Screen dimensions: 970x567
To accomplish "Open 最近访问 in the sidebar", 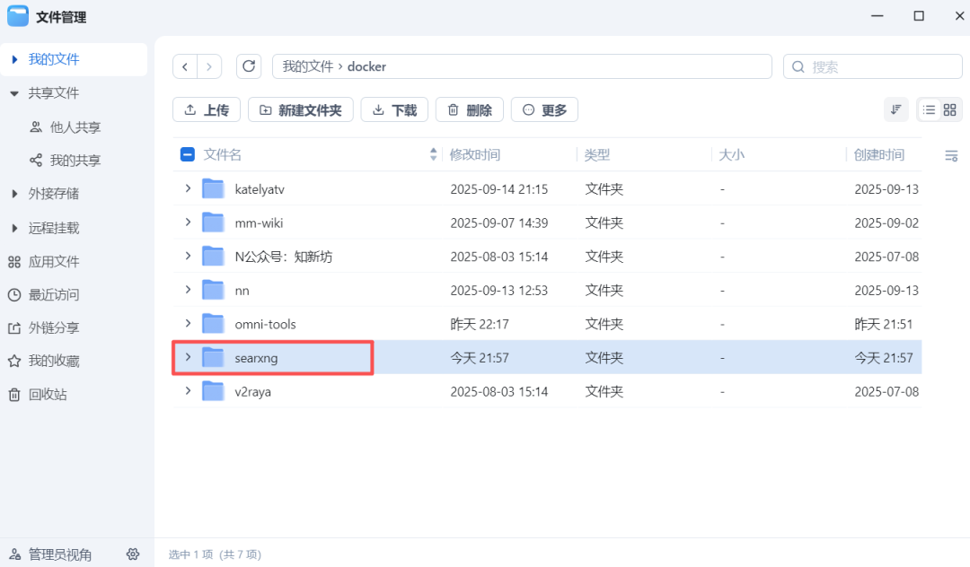I will (x=54, y=294).
